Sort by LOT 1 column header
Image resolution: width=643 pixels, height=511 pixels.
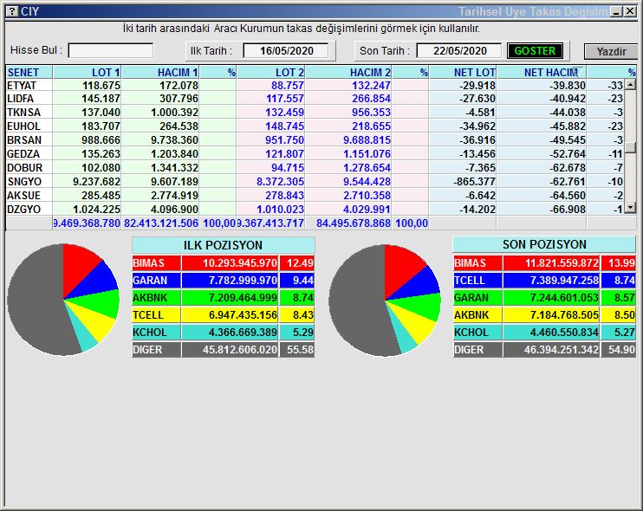[x=87, y=73]
